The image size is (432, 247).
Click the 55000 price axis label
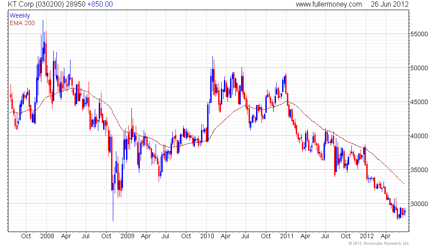point(419,34)
